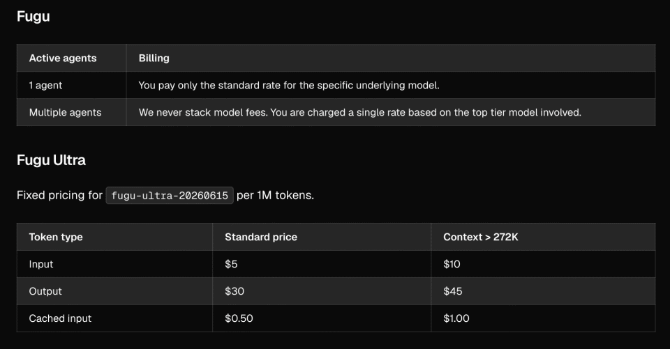Select the fugu-ultra-20260615 code snippet
670x349 pixels.
click(170, 196)
